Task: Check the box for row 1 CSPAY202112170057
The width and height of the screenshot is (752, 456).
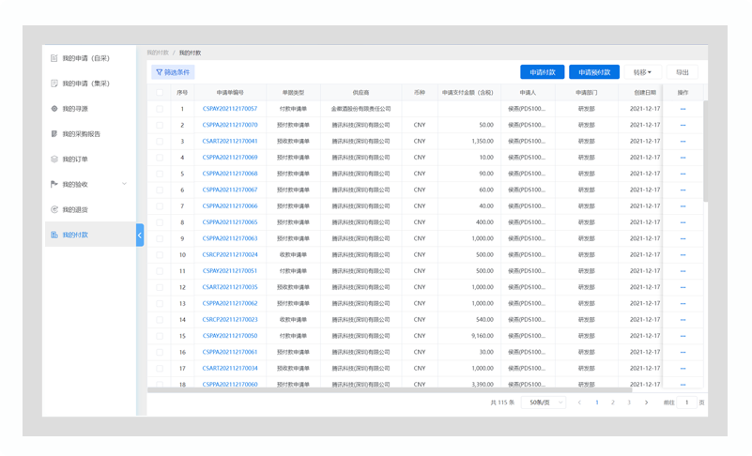Action: pos(160,109)
